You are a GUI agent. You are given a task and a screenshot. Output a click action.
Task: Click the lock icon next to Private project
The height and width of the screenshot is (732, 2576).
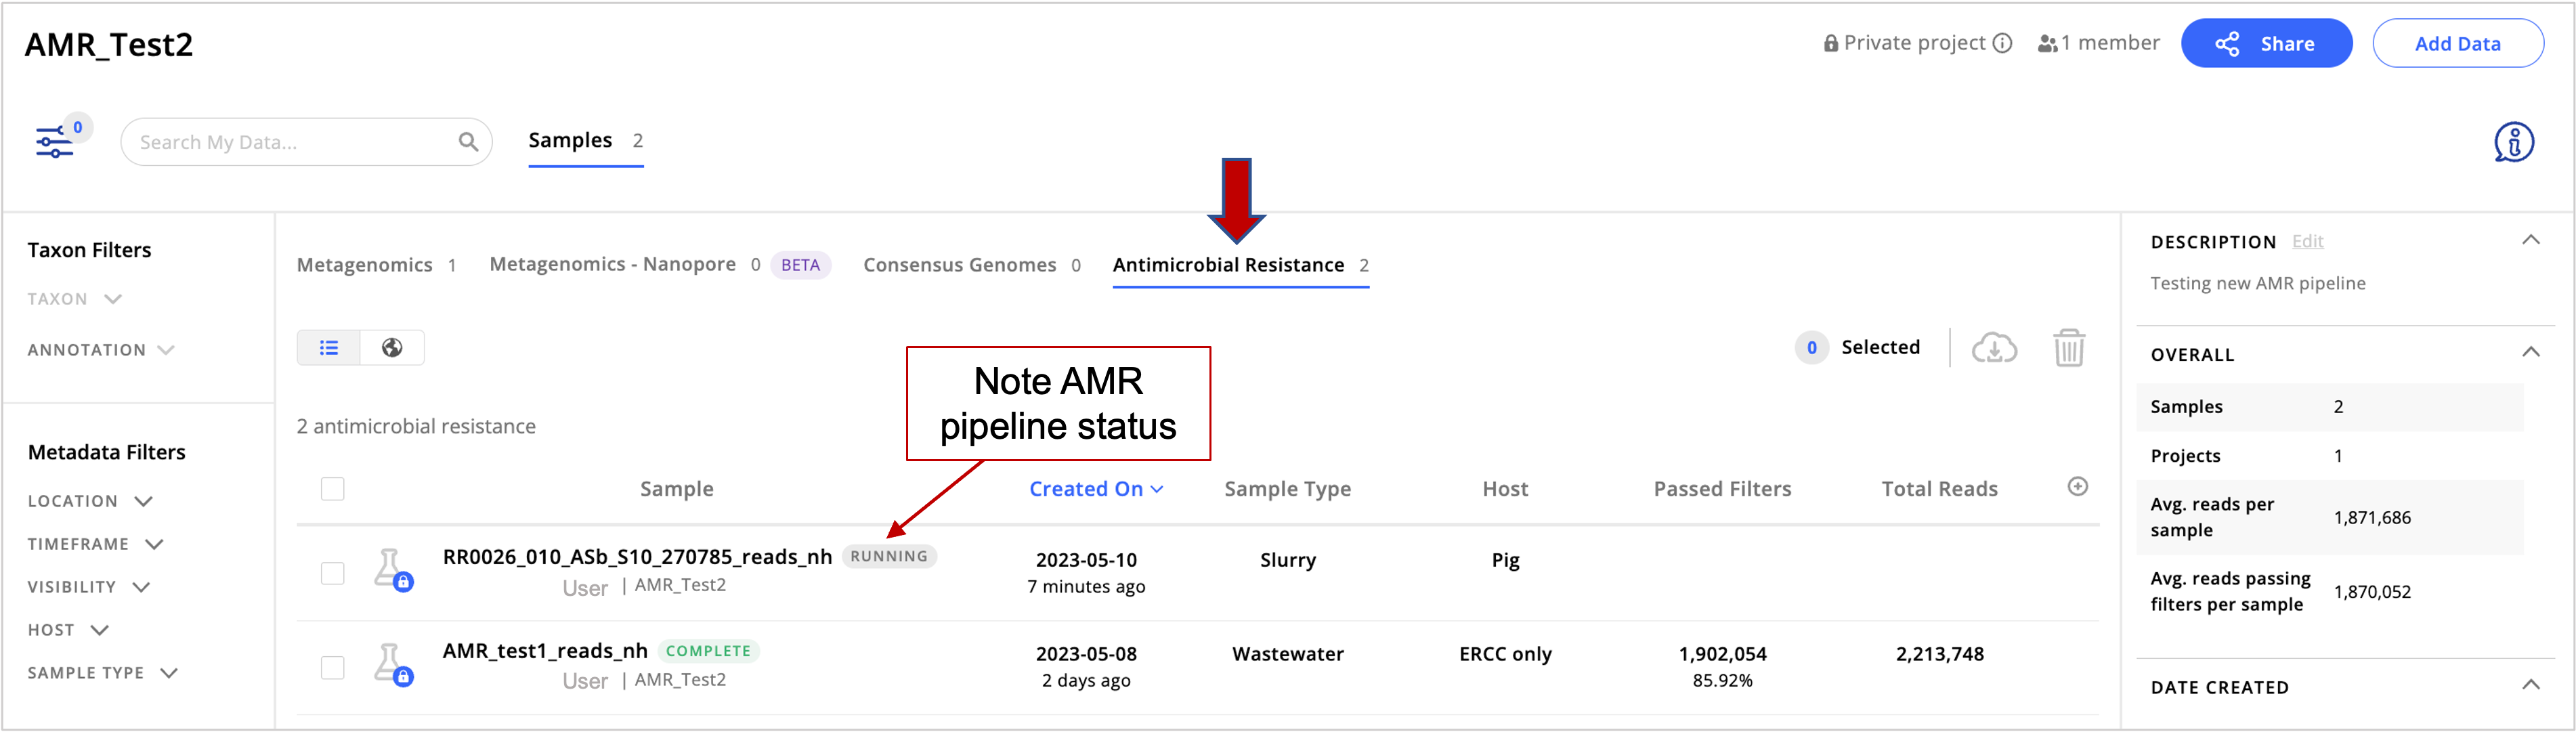tap(1832, 42)
